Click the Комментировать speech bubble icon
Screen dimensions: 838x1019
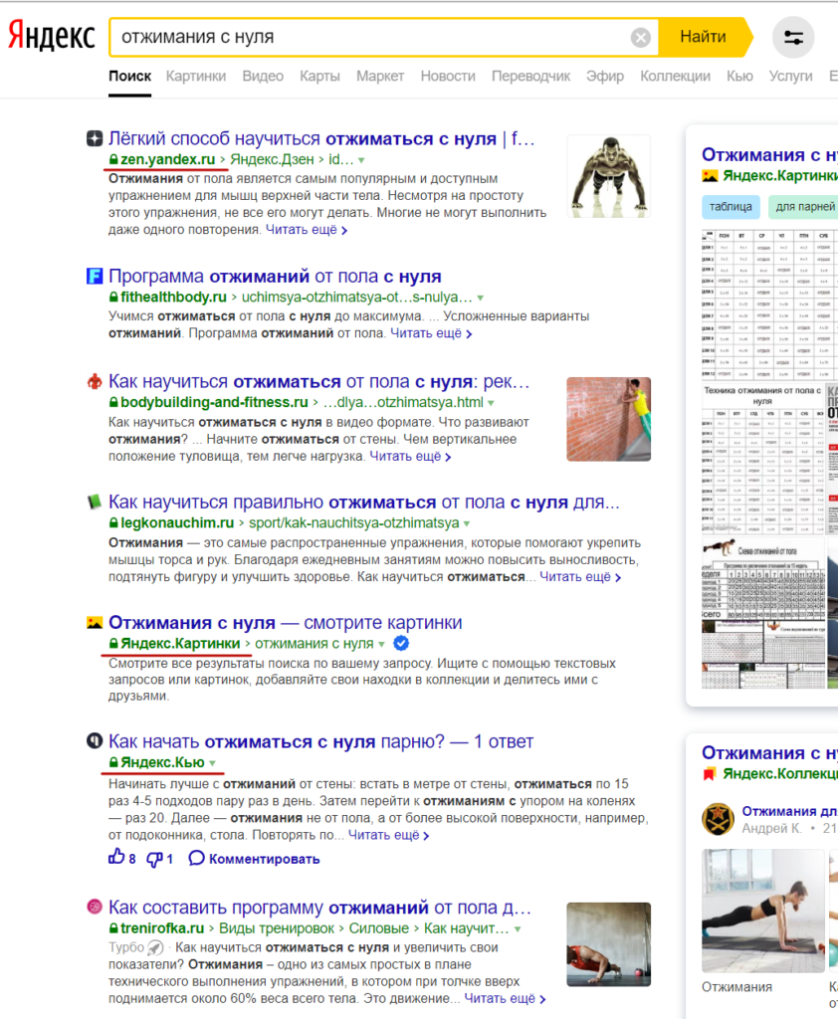tap(196, 858)
